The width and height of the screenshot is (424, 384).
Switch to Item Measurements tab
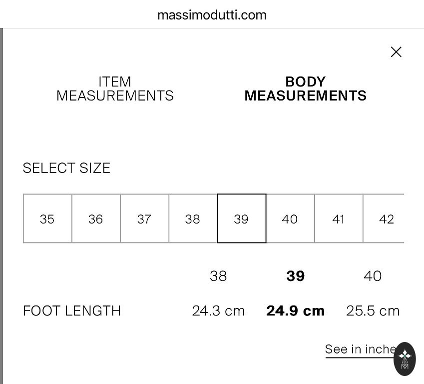pyautogui.click(x=115, y=89)
